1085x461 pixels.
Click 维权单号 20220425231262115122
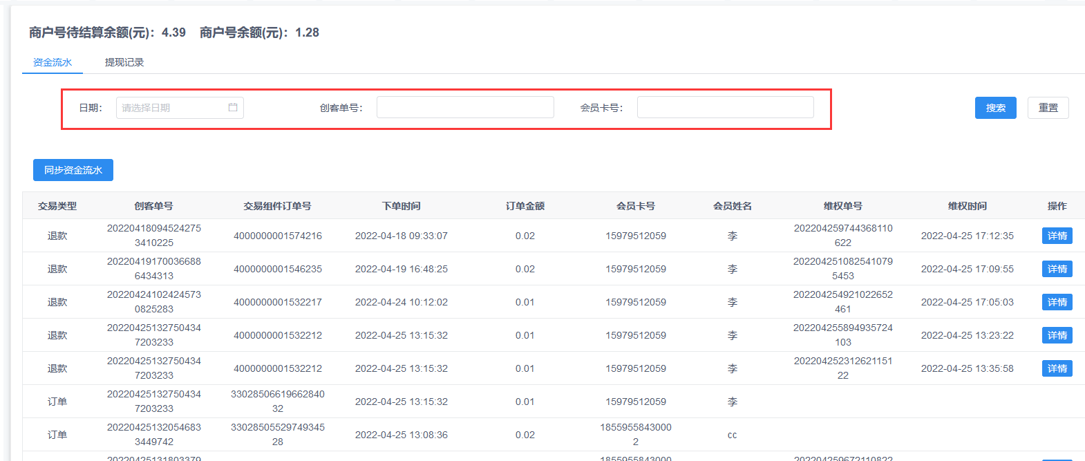843,368
